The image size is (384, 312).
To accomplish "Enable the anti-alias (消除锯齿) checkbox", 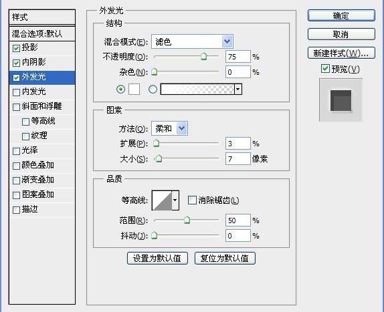I will [192, 200].
